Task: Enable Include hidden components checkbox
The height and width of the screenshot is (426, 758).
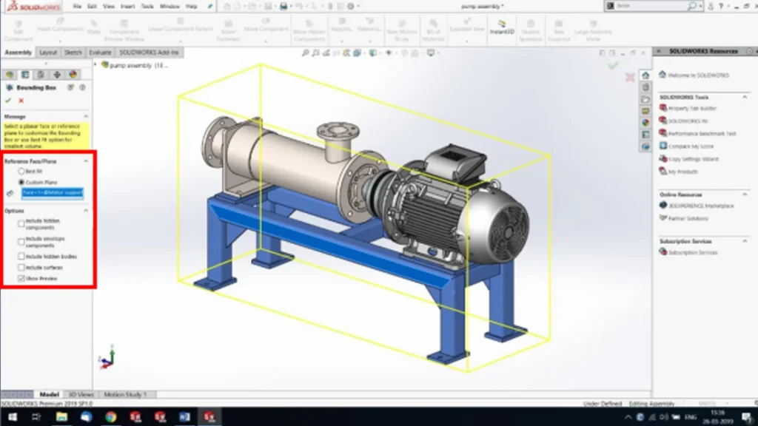Action: click(x=21, y=223)
